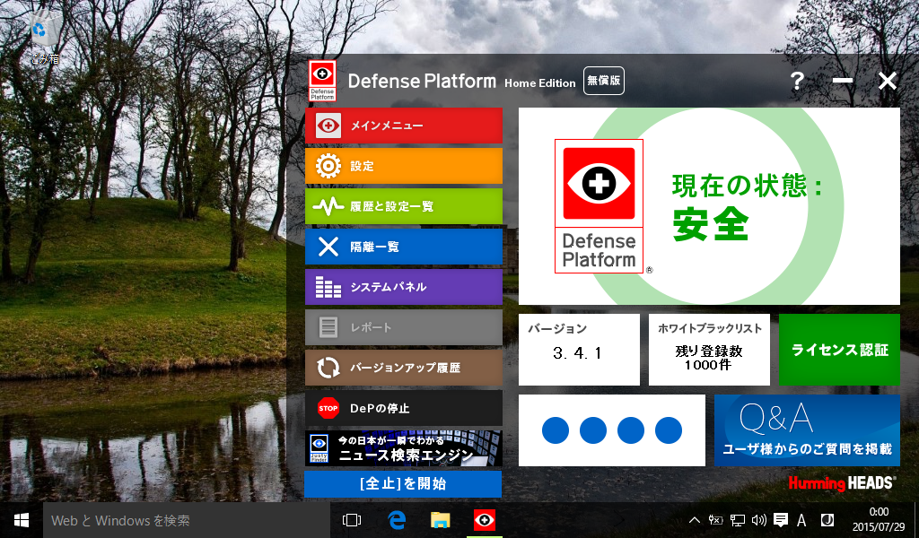
Task: Open the Q&A ユーザ様からのご質問を掲載 banner
Action: [x=807, y=430]
